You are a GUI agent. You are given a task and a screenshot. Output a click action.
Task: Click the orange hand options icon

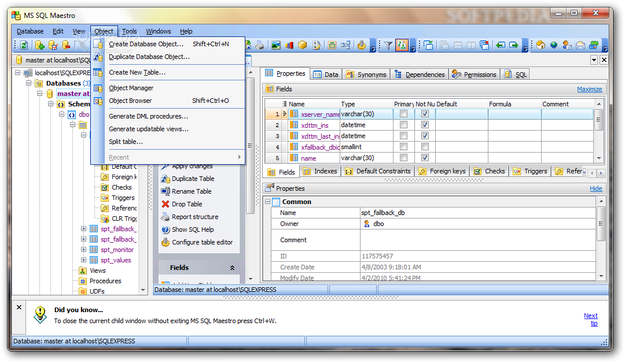pos(362,45)
